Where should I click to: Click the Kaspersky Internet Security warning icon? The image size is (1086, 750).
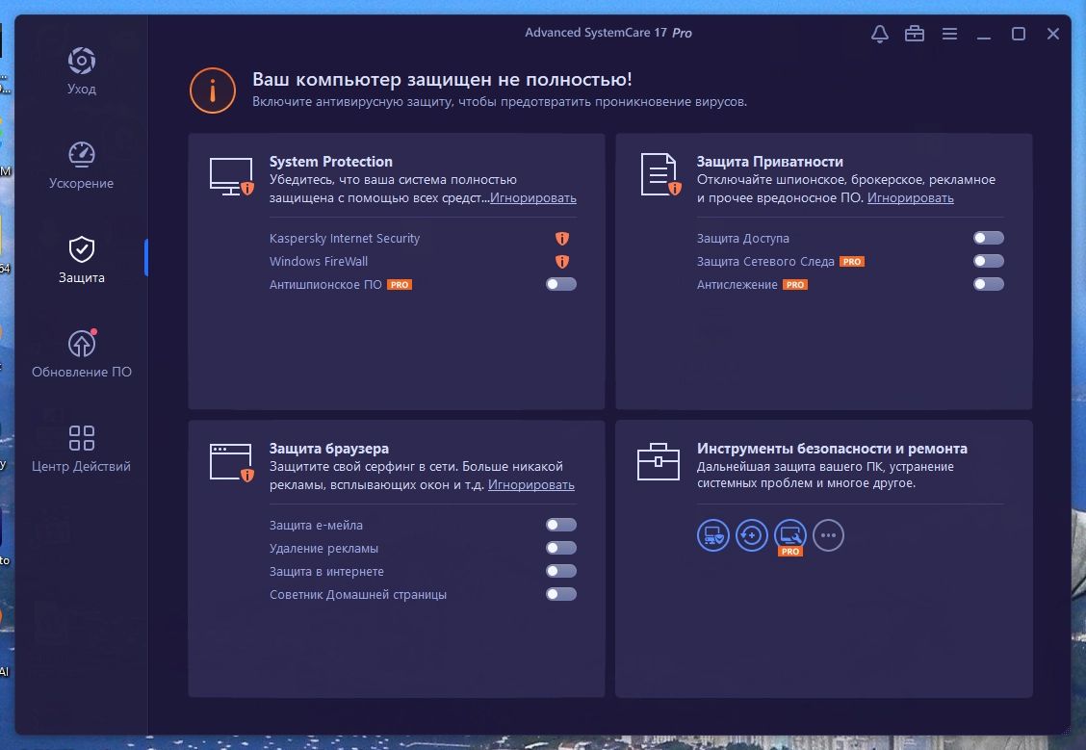click(561, 238)
